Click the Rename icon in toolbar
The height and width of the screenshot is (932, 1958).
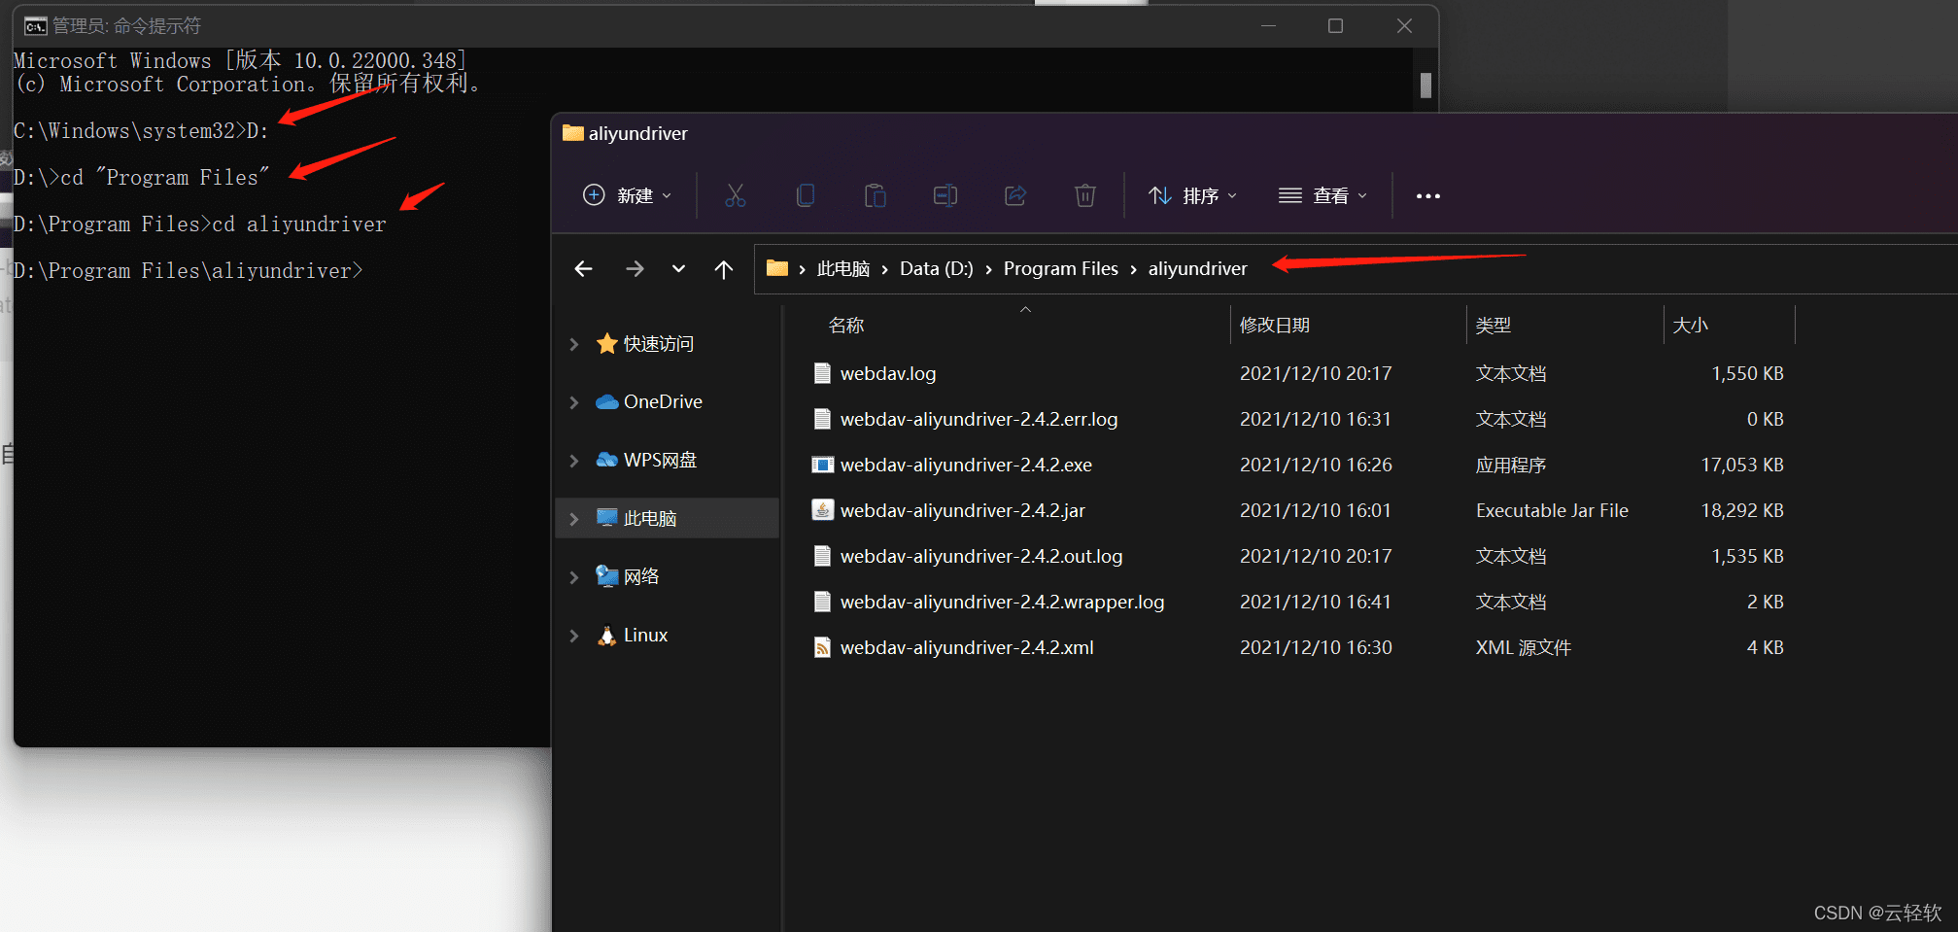(x=945, y=196)
